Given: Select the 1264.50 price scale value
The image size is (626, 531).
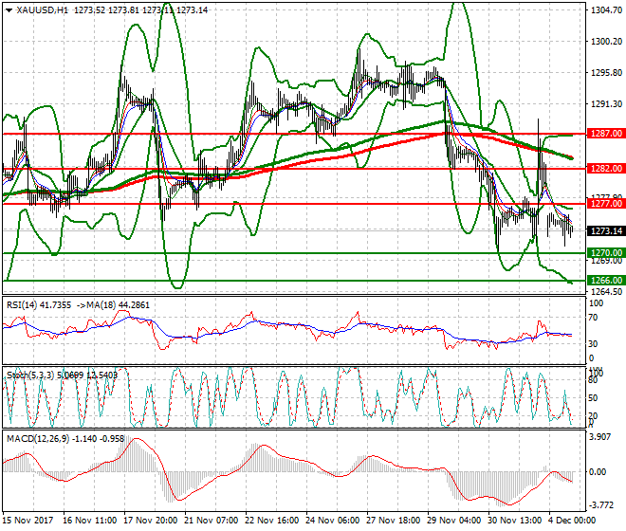Looking at the screenshot, I should click(606, 291).
